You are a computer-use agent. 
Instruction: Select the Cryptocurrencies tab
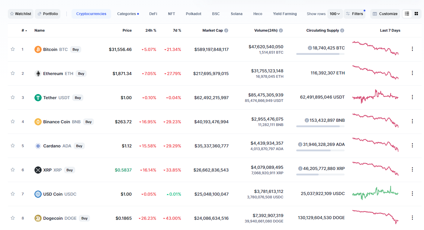(91, 14)
